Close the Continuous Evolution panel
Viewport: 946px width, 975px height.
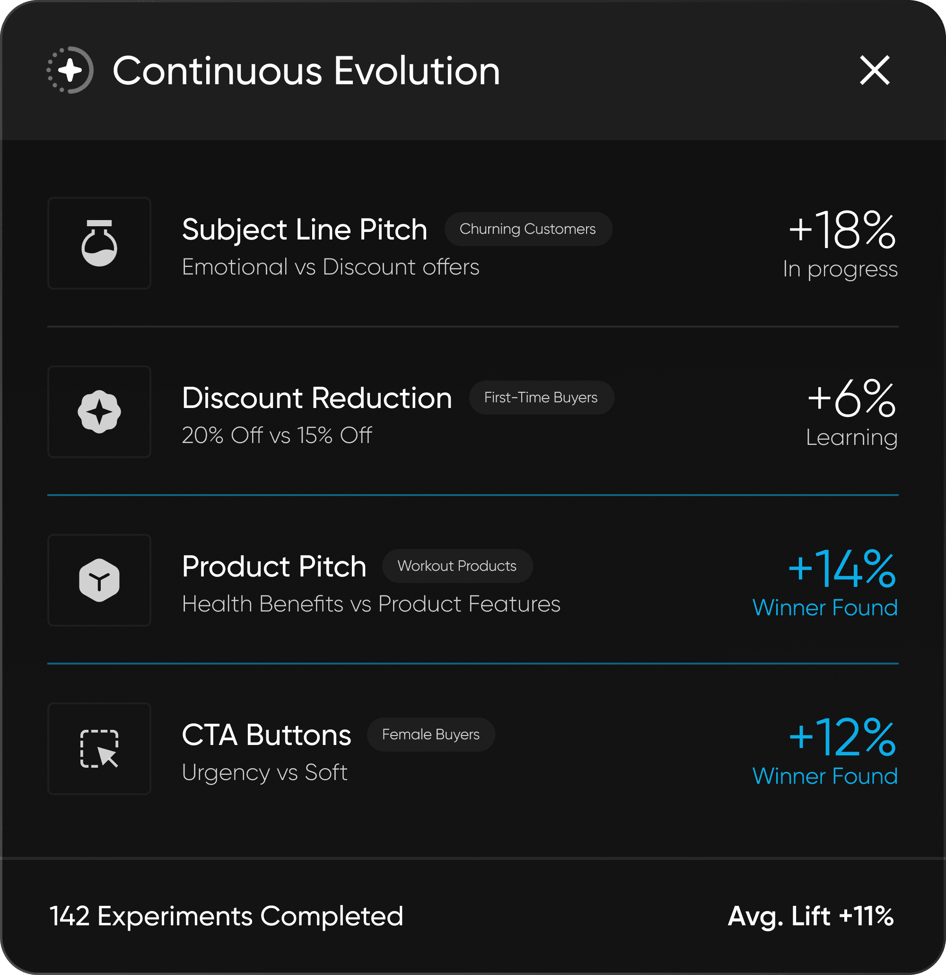pyautogui.click(x=875, y=70)
